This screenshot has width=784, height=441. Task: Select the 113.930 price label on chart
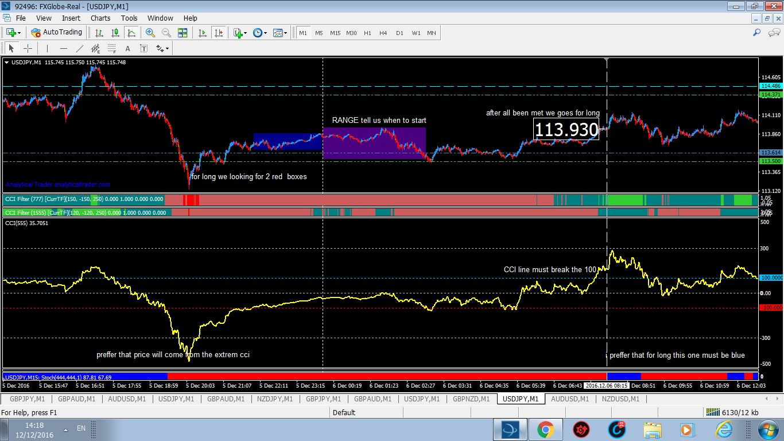coord(566,130)
